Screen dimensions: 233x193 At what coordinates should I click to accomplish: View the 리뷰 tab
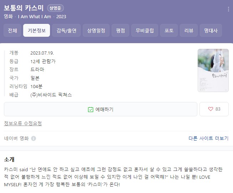189,30
